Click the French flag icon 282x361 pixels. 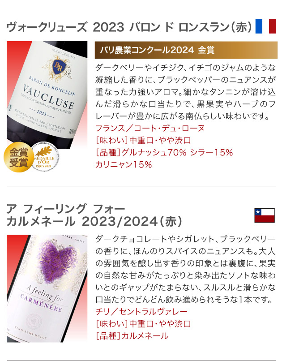[265, 26]
